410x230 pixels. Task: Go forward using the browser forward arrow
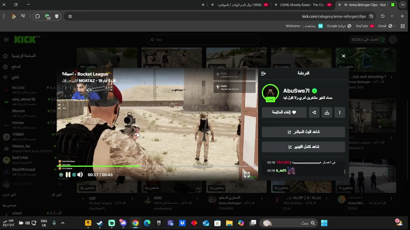(402, 16)
